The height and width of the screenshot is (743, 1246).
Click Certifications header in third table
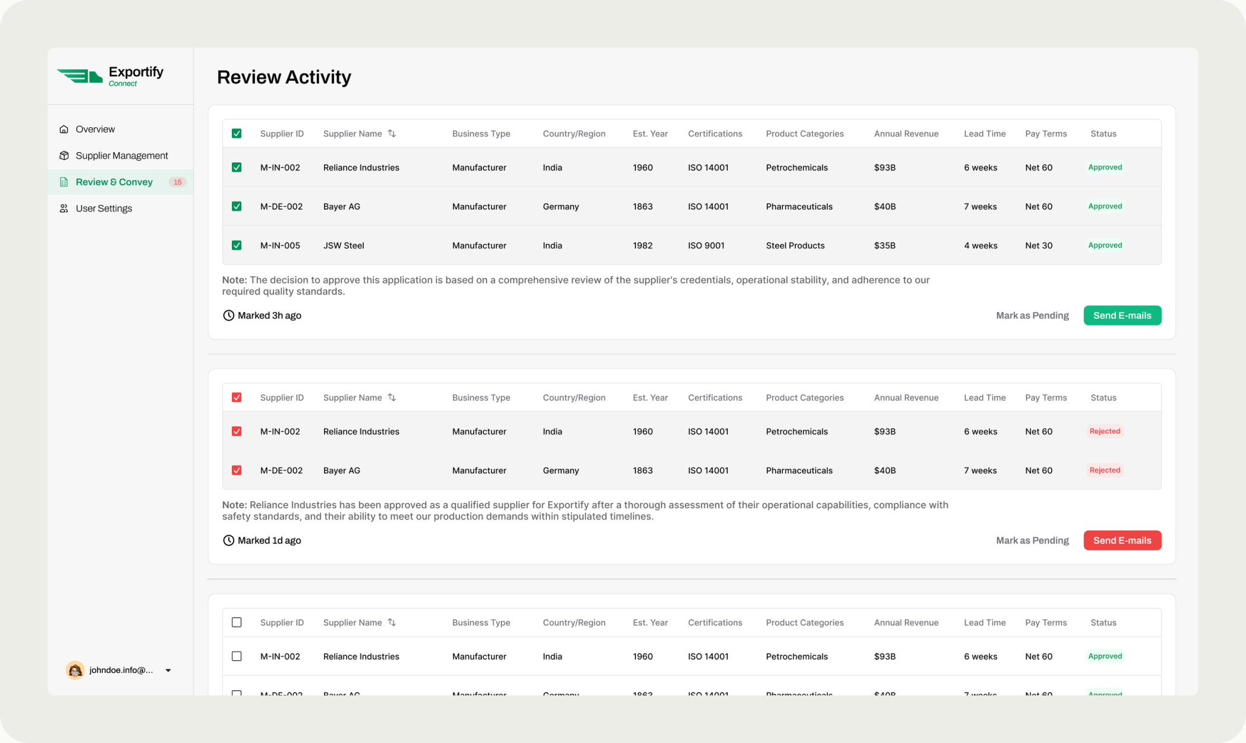click(715, 622)
